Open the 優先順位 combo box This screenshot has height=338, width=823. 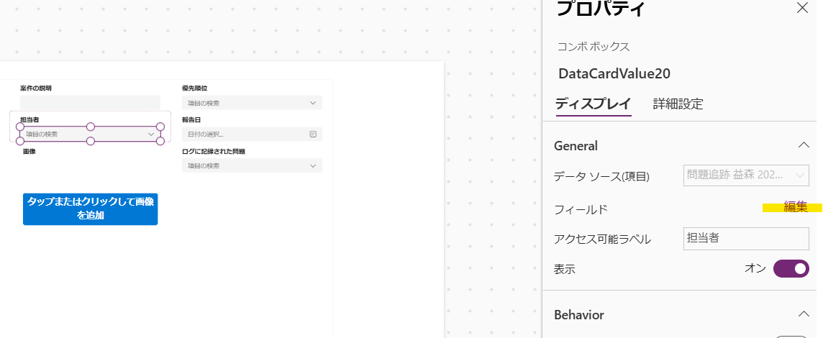pos(252,103)
